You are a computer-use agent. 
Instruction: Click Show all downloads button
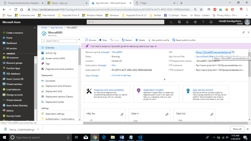[237, 129]
